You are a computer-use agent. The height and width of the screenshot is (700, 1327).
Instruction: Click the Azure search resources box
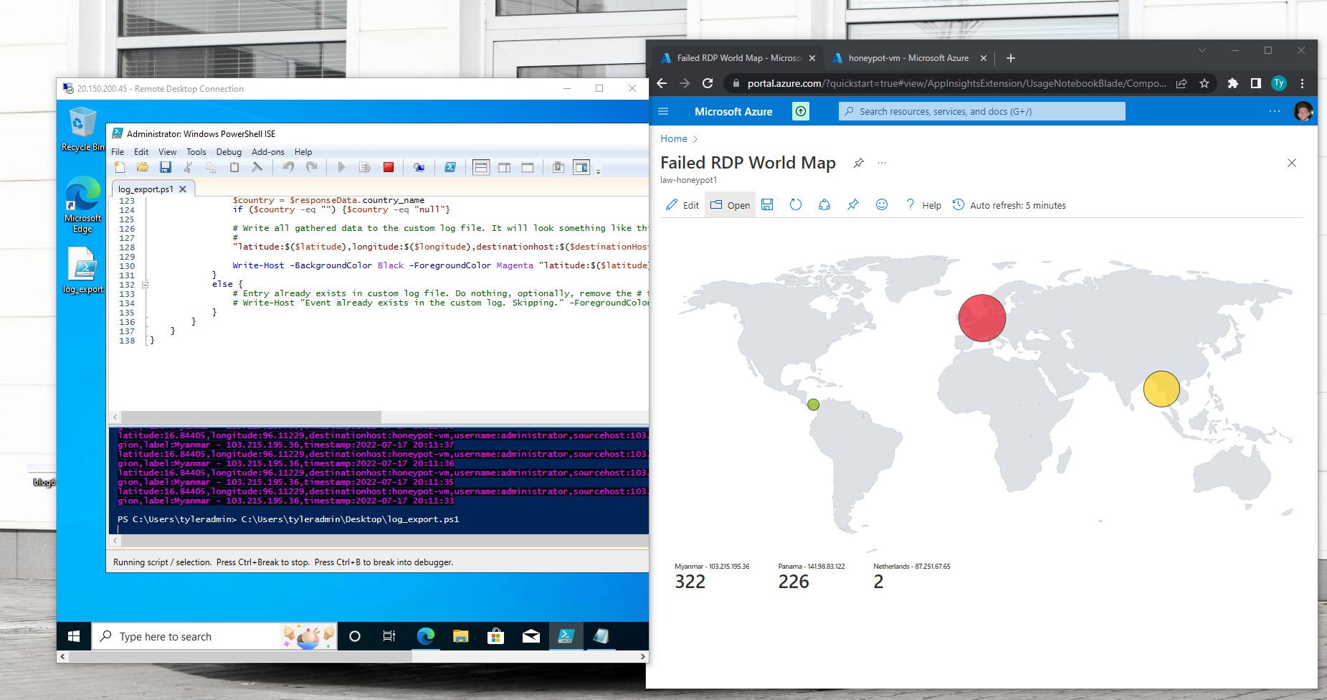[x=981, y=111]
